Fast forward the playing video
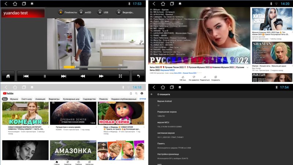Viewport: 293px width, 165px height. click(101, 76)
